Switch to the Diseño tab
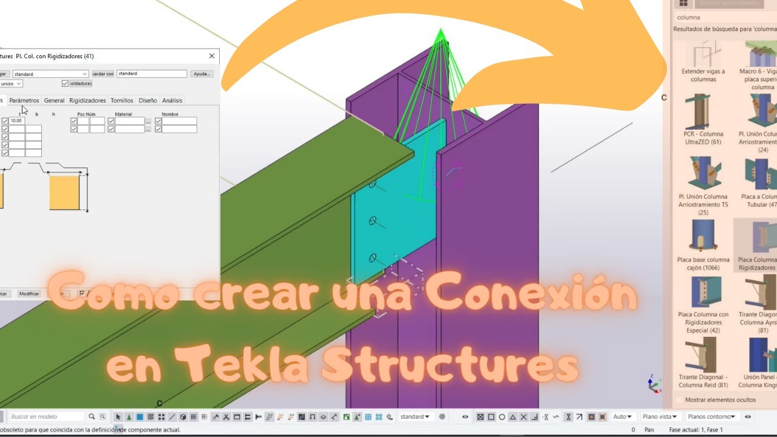The image size is (777, 437). coord(148,100)
